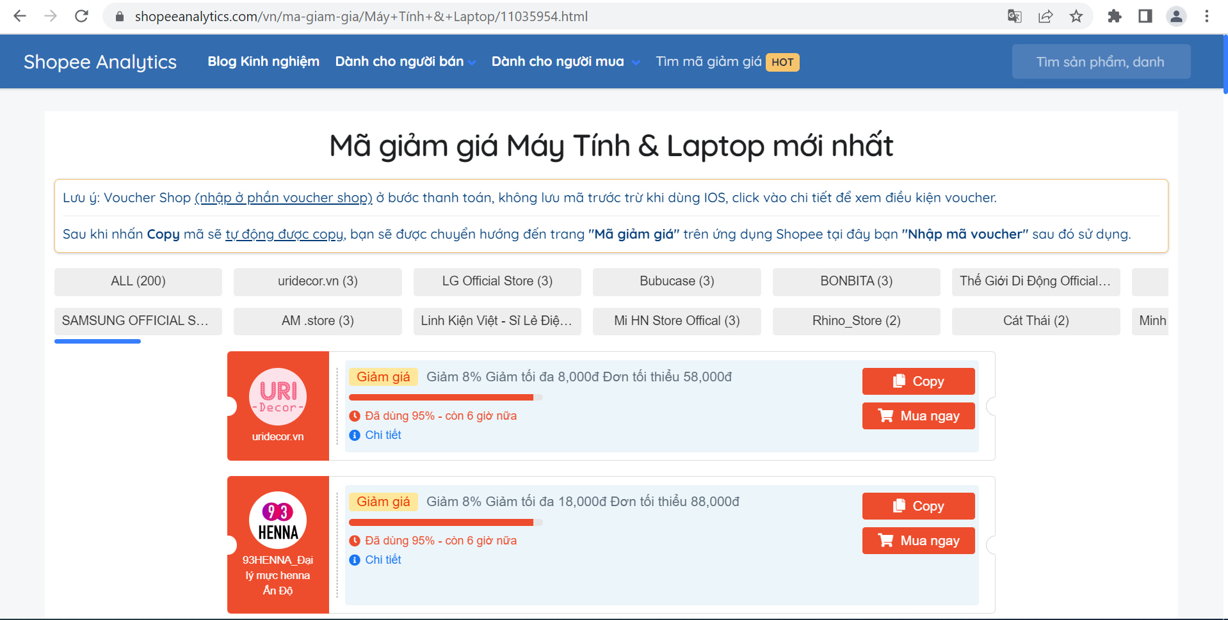Open the Chrome profile avatar icon
Screen dimensions: 1228x620
tap(1176, 16)
